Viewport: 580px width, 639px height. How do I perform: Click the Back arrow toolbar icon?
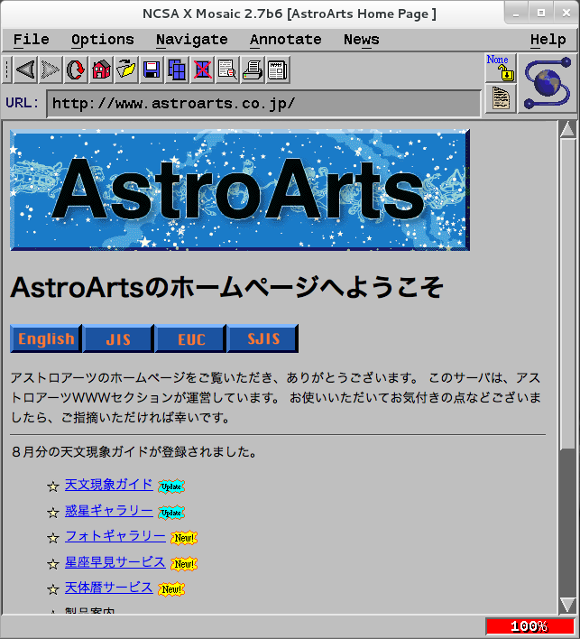[25, 69]
